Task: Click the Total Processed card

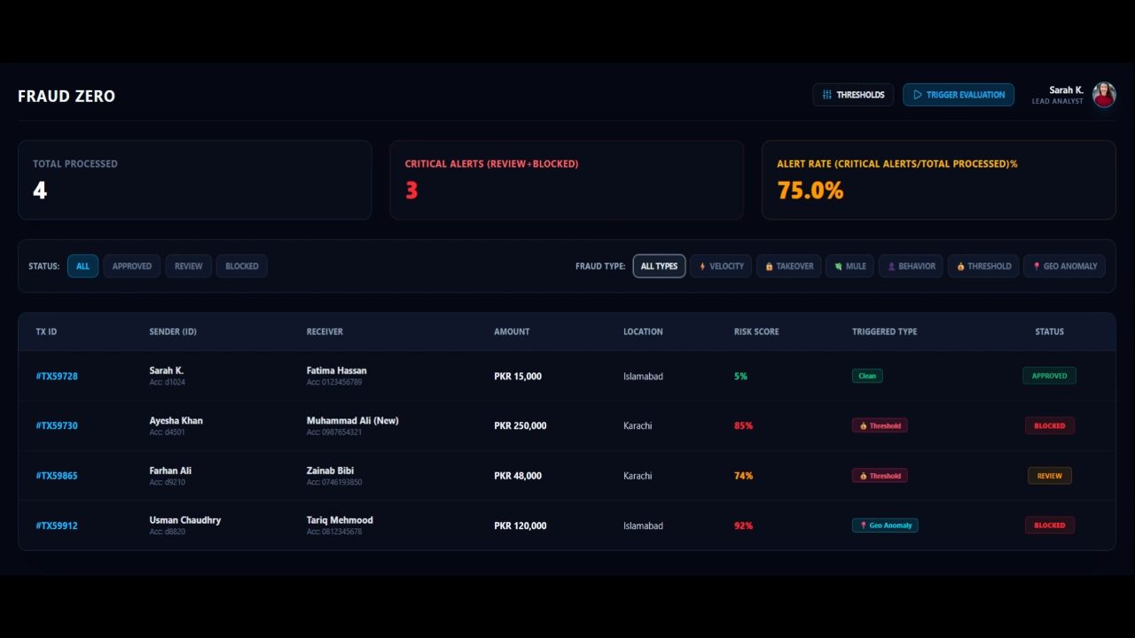Action: (x=195, y=180)
